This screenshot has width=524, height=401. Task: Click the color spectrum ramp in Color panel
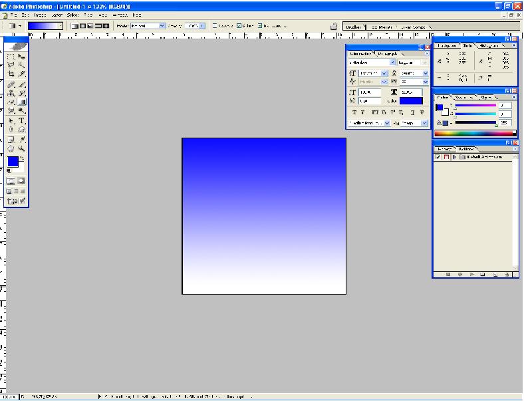tap(475, 133)
